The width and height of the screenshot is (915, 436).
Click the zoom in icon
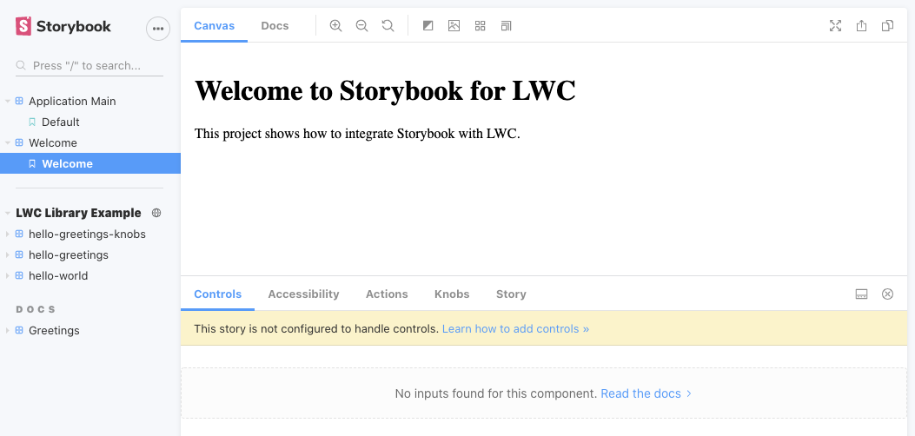point(335,26)
